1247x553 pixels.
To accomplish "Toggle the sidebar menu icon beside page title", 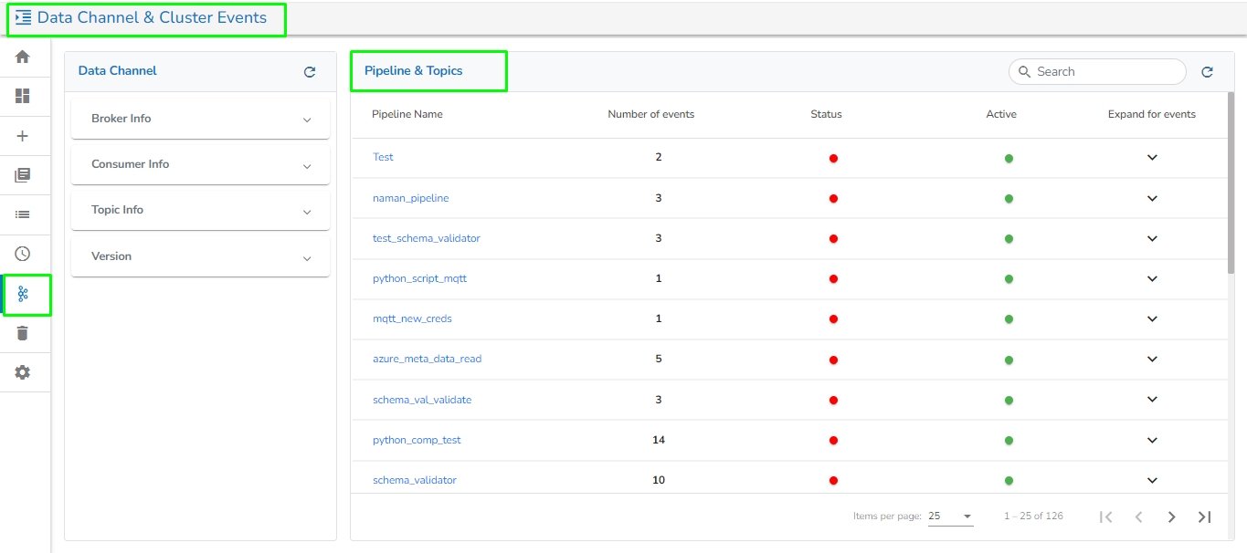I will pos(24,17).
